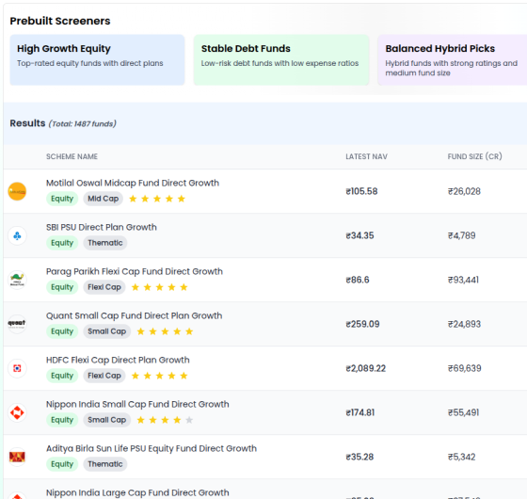The width and height of the screenshot is (527, 499).
Task: Click the Equity tag on Aditya Birla row
Action: pos(62,464)
